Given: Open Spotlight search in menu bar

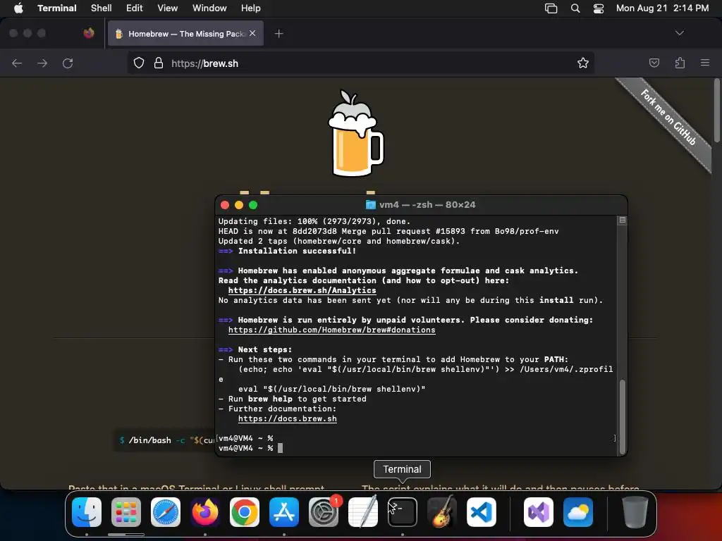Looking at the screenshot, I should (575, 8).
